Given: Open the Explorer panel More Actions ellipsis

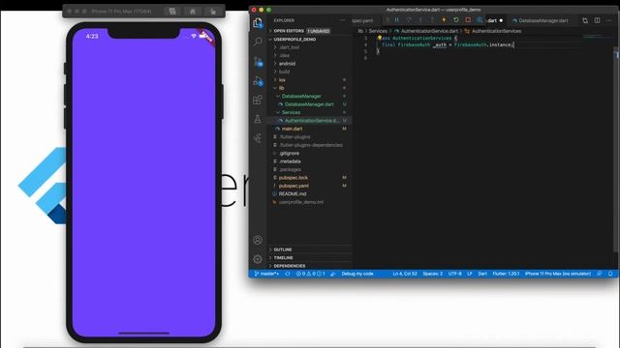Looking at the screenshot, I should click(x=342, y=20).
